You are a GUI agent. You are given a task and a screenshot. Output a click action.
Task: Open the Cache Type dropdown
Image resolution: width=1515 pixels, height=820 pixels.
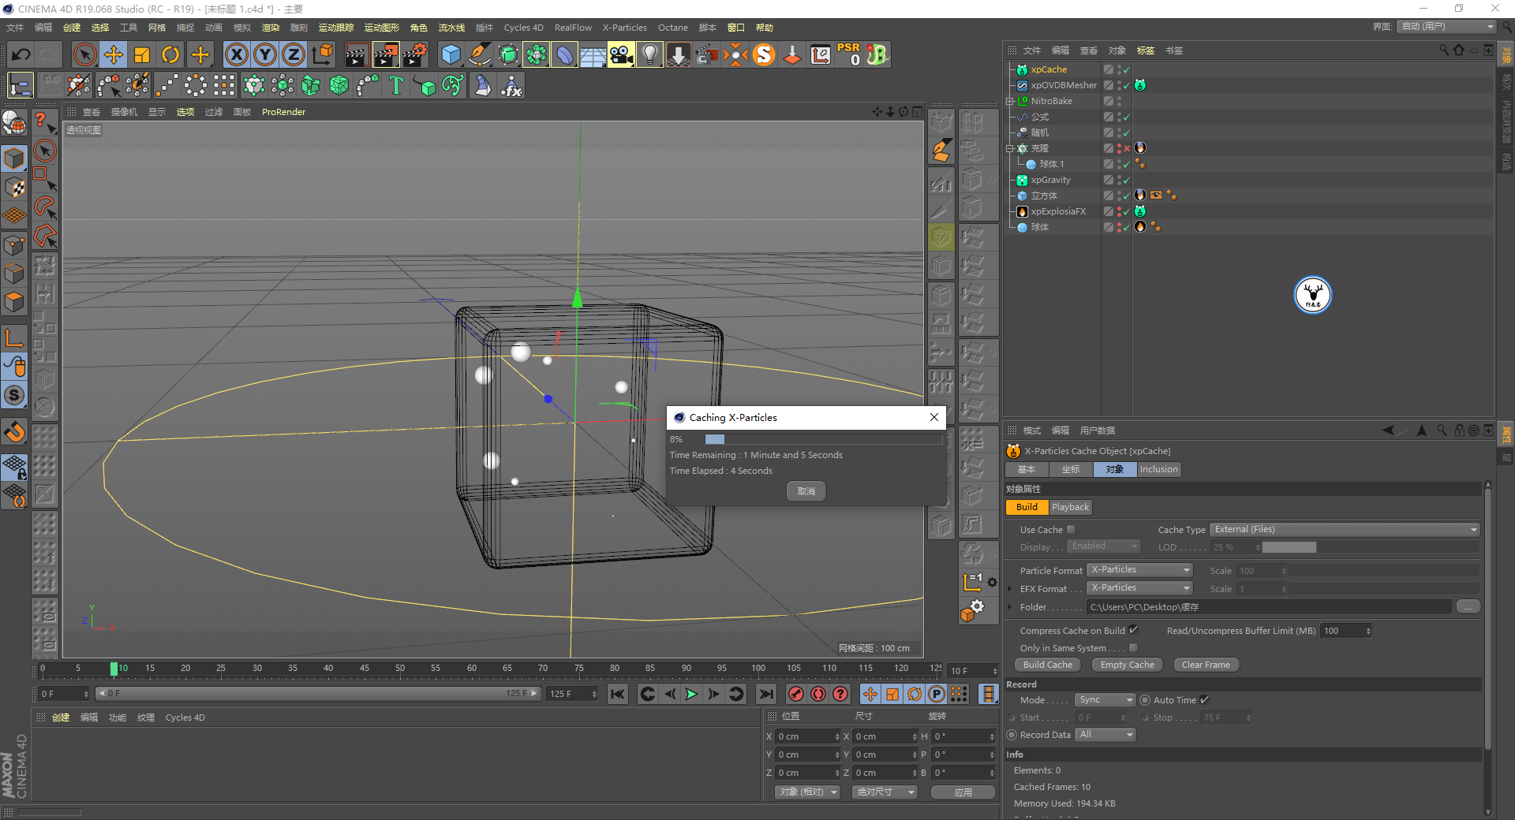point(1345,530)
